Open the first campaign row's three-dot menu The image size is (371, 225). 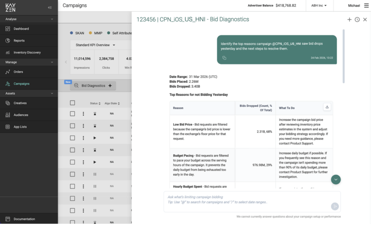(83, 114)
